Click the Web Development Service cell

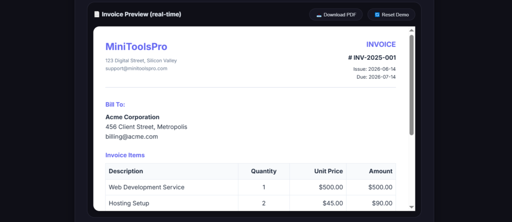point(172,187)
